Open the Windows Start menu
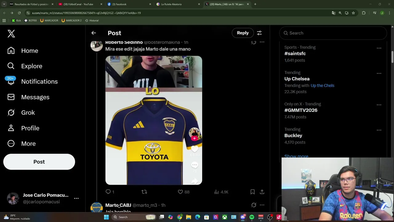 (106, 217)
